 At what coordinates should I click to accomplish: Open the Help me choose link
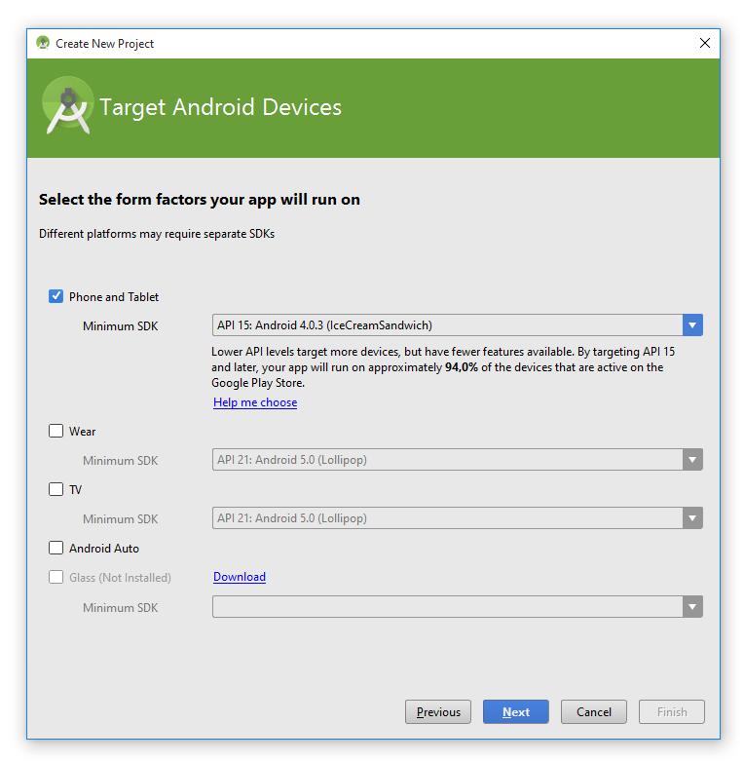click(255, 402)
